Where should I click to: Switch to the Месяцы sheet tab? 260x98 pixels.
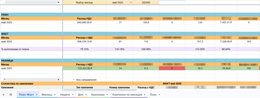point(47,95)
